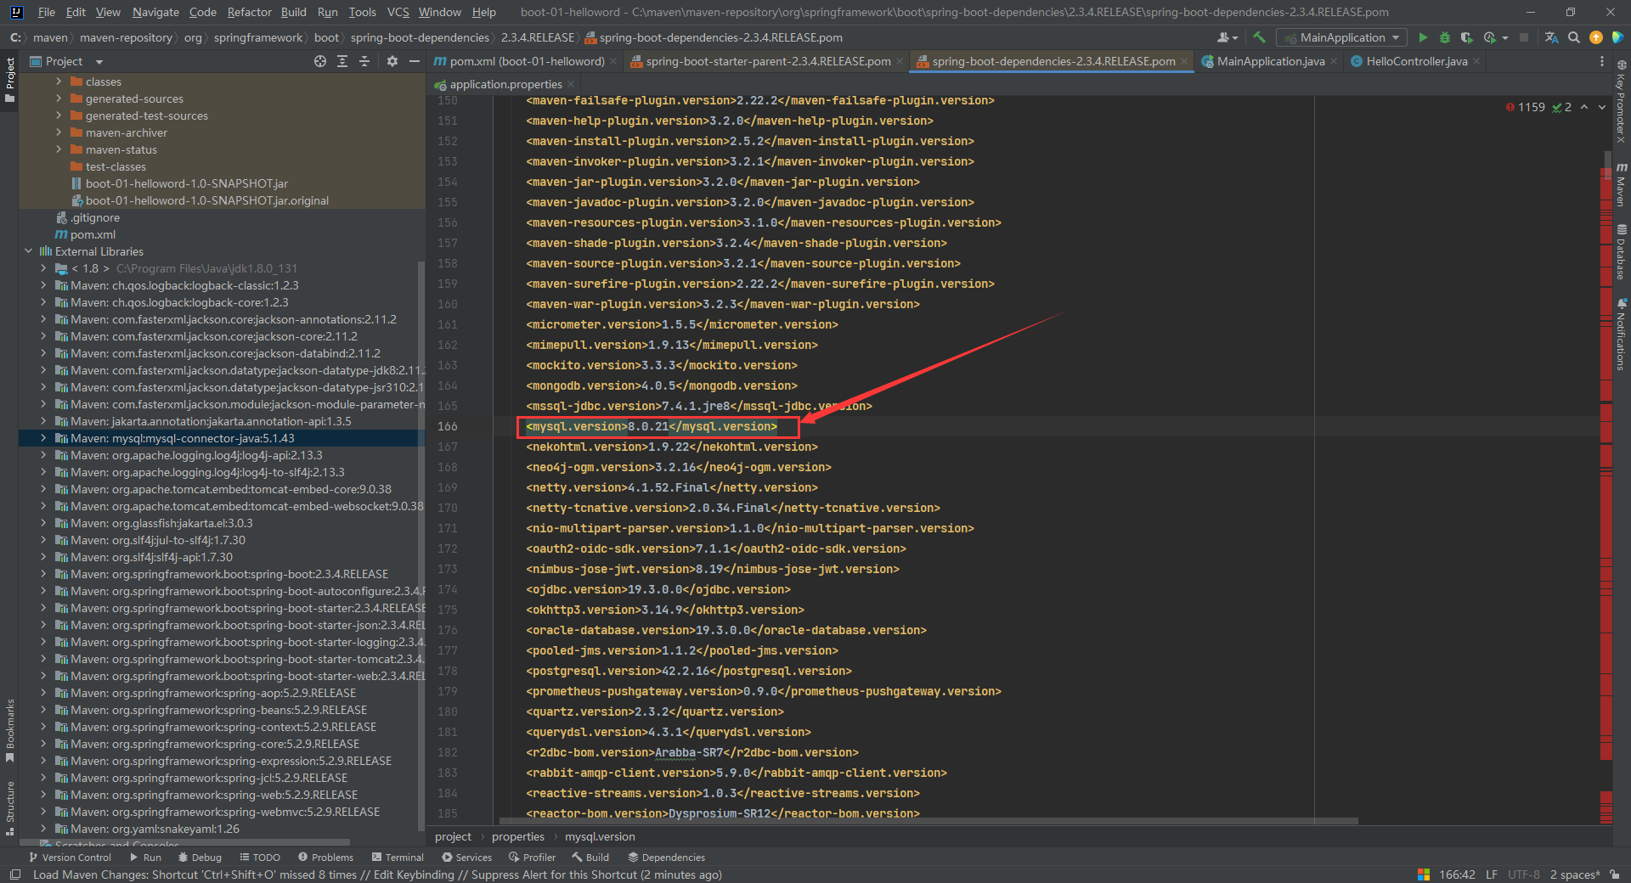
Task: Start debugging with the bug icon
Action: point(1444,37)
